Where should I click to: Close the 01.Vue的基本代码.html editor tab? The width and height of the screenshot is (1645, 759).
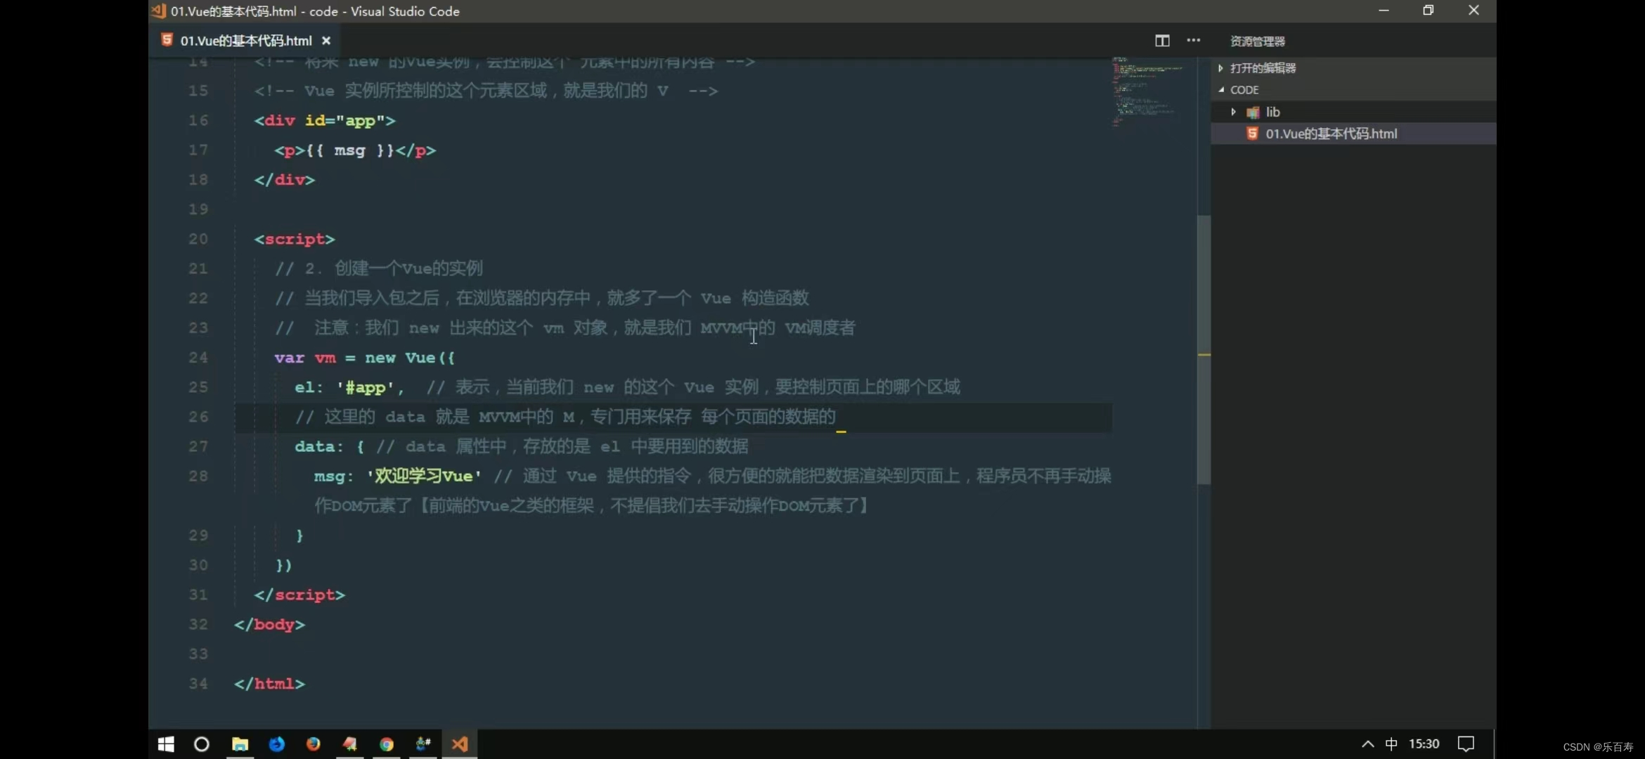[x=326, y=41]
